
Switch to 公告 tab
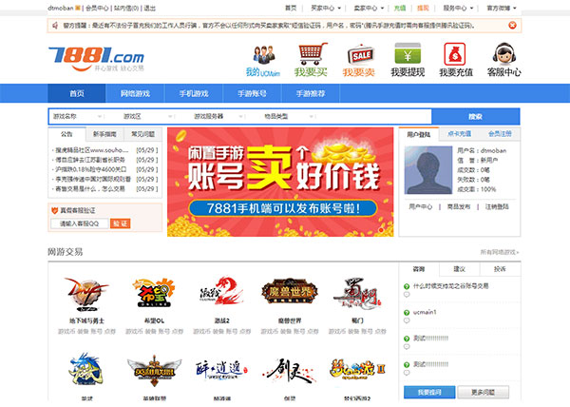point(66,134)
